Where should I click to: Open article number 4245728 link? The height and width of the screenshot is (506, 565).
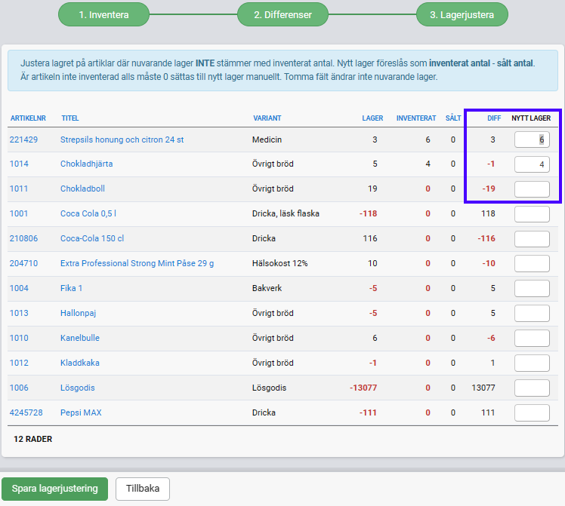point(26,413)
